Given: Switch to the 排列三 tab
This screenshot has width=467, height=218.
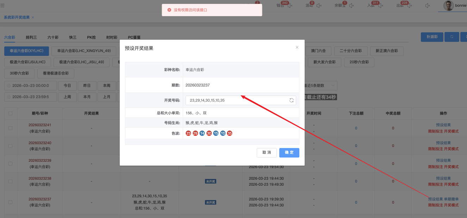Looking at the screenshot, I should (x=31, y=37).
